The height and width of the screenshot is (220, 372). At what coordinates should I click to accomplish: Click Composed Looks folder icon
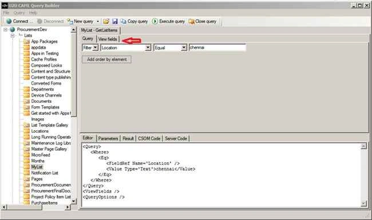pos(26,65)
